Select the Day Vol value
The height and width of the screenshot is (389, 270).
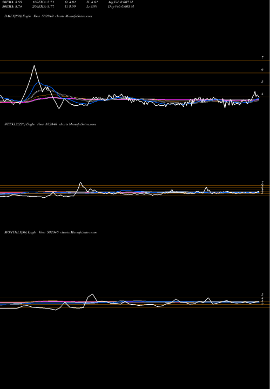(x=121, y=6)
